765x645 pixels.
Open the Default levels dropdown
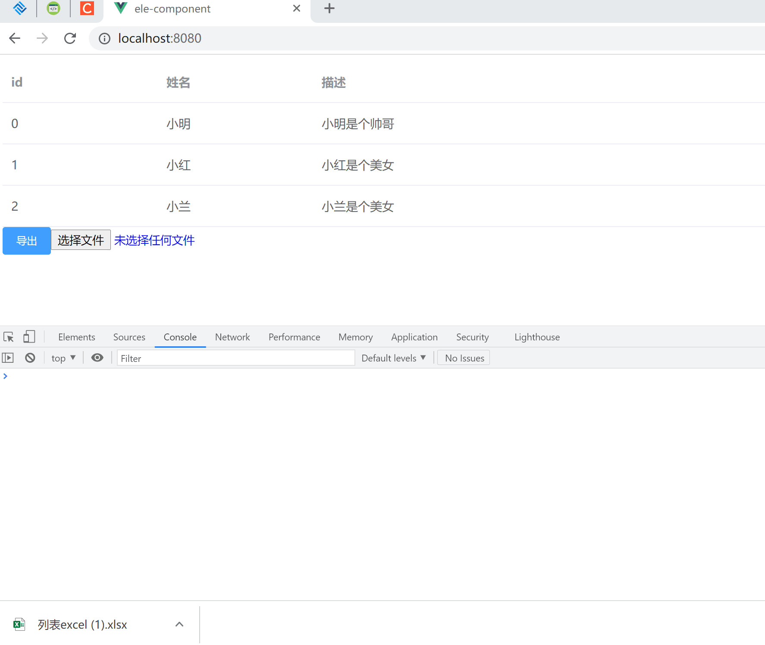pos(394,358)
